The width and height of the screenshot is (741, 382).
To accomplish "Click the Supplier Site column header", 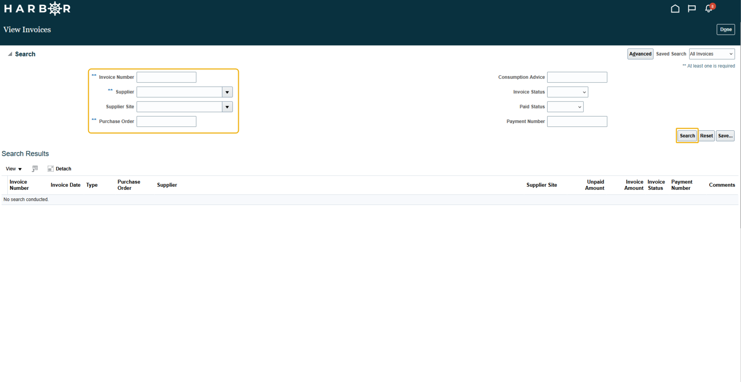I will pos(541,185).
